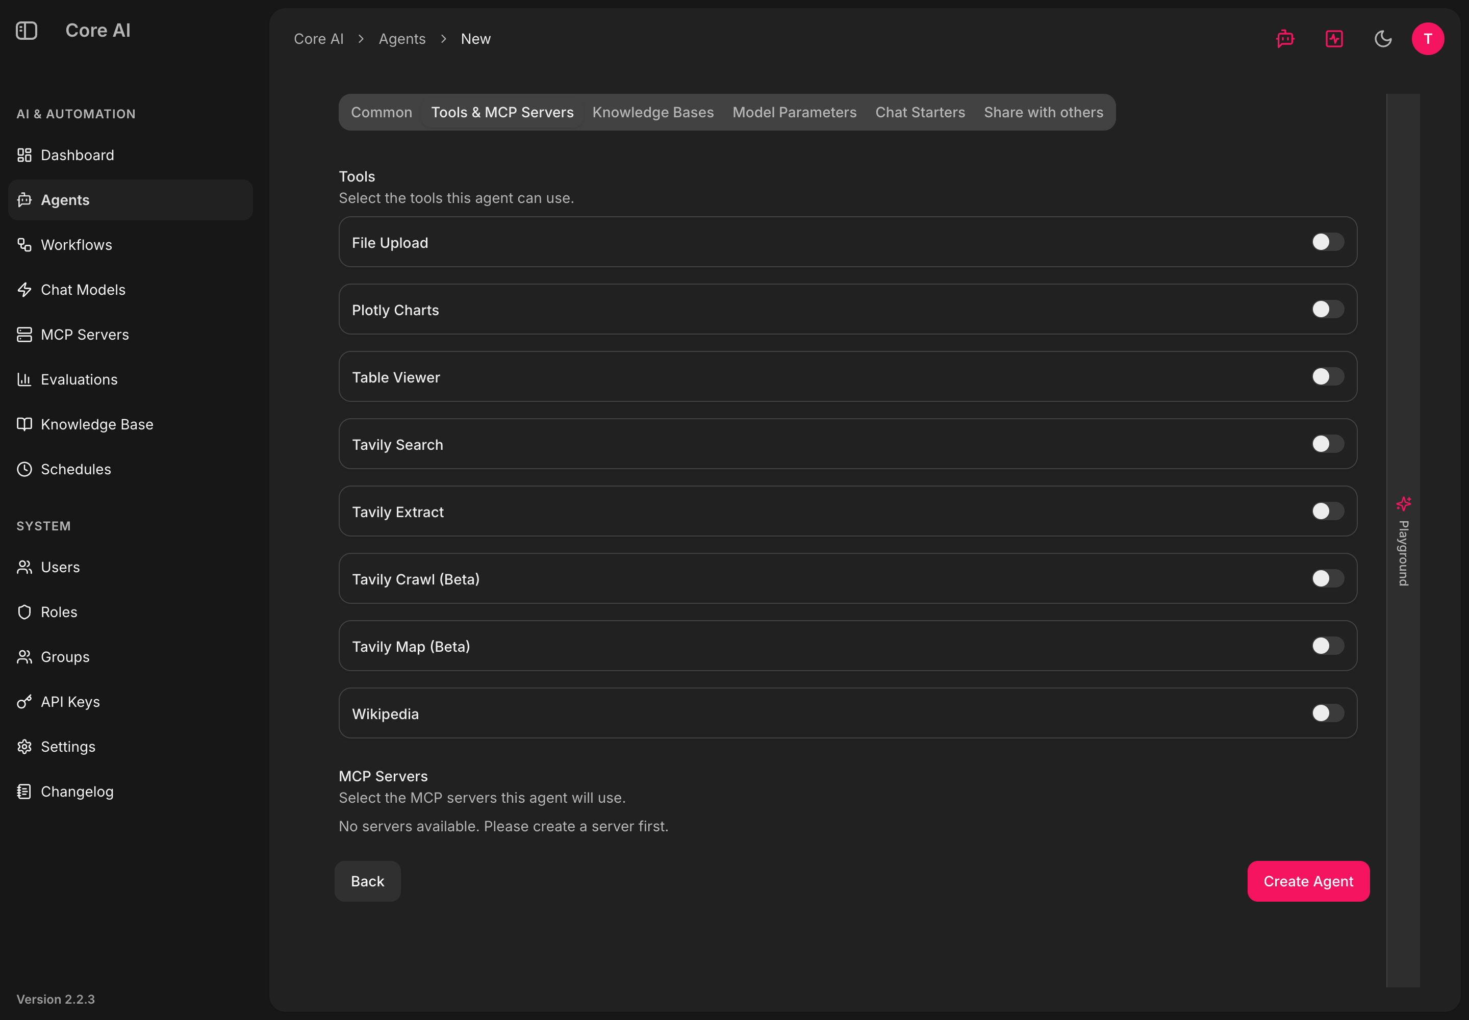Turn on Tavily Map (Beta) toggle
Screen dimensions: 1469x1020
tap(1327, 646)
